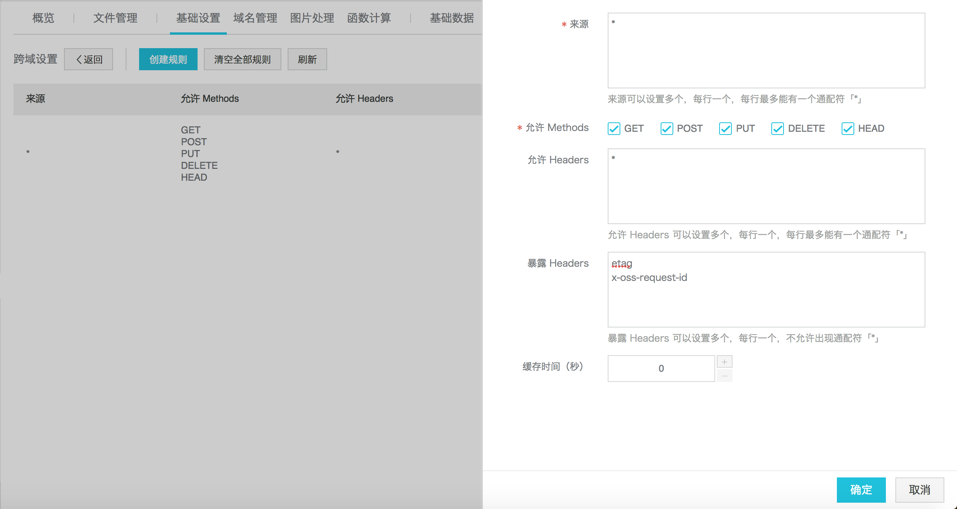Screen dimensions: 957x509
Task: Cancel the dialog with 取消 button
Action: (x=919, y=490)
